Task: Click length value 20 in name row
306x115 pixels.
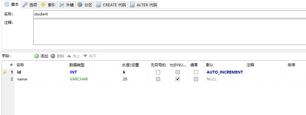Action: pos(134,79)
